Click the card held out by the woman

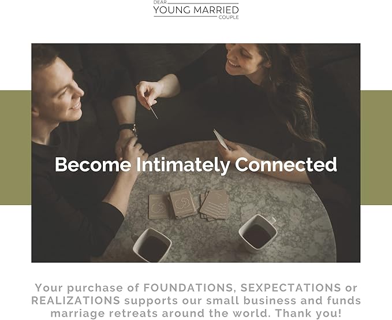point(154,111)
